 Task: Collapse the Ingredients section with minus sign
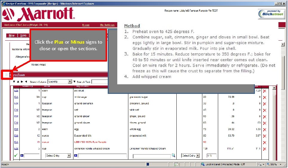coord(6,75)
